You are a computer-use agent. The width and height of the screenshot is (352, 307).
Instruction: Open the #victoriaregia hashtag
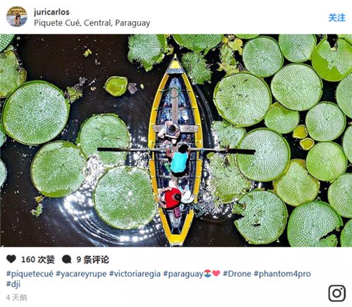135,274
